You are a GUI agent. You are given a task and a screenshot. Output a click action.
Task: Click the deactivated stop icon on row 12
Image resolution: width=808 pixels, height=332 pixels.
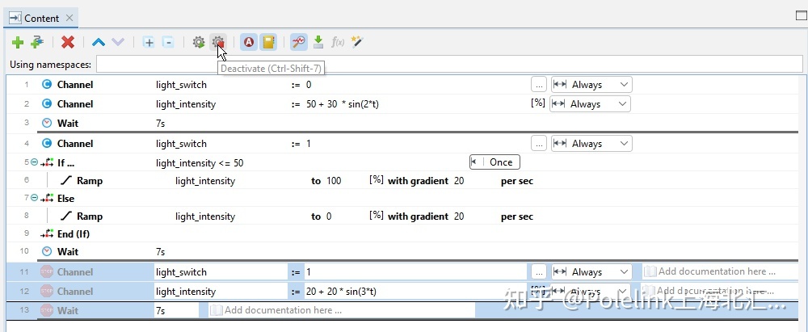(x=47, y=292)
